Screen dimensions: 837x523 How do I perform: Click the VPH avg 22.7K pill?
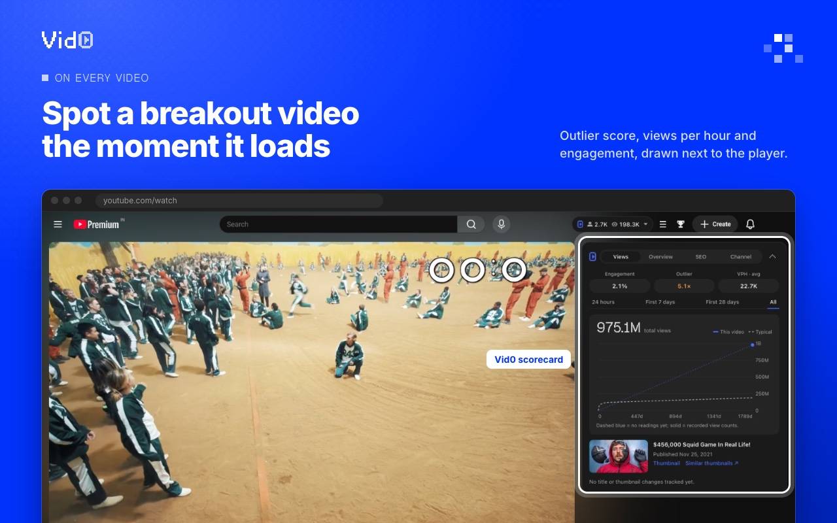tap(749, 286)
